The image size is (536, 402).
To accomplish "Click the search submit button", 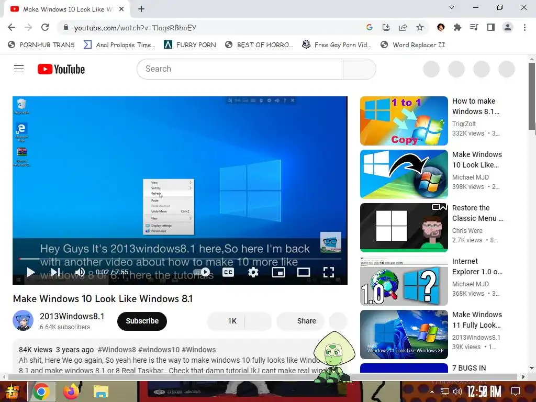I will point(360,69).
